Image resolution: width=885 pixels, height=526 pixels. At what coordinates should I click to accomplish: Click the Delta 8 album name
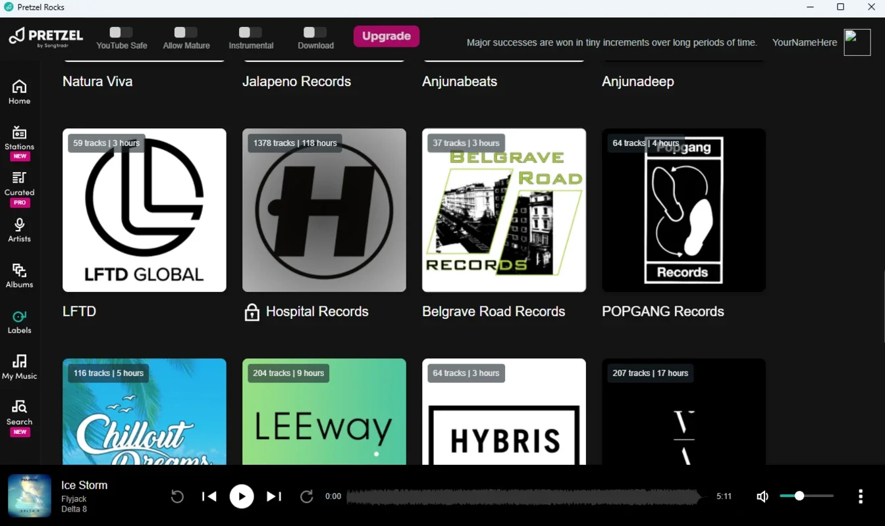click(74, 509)
